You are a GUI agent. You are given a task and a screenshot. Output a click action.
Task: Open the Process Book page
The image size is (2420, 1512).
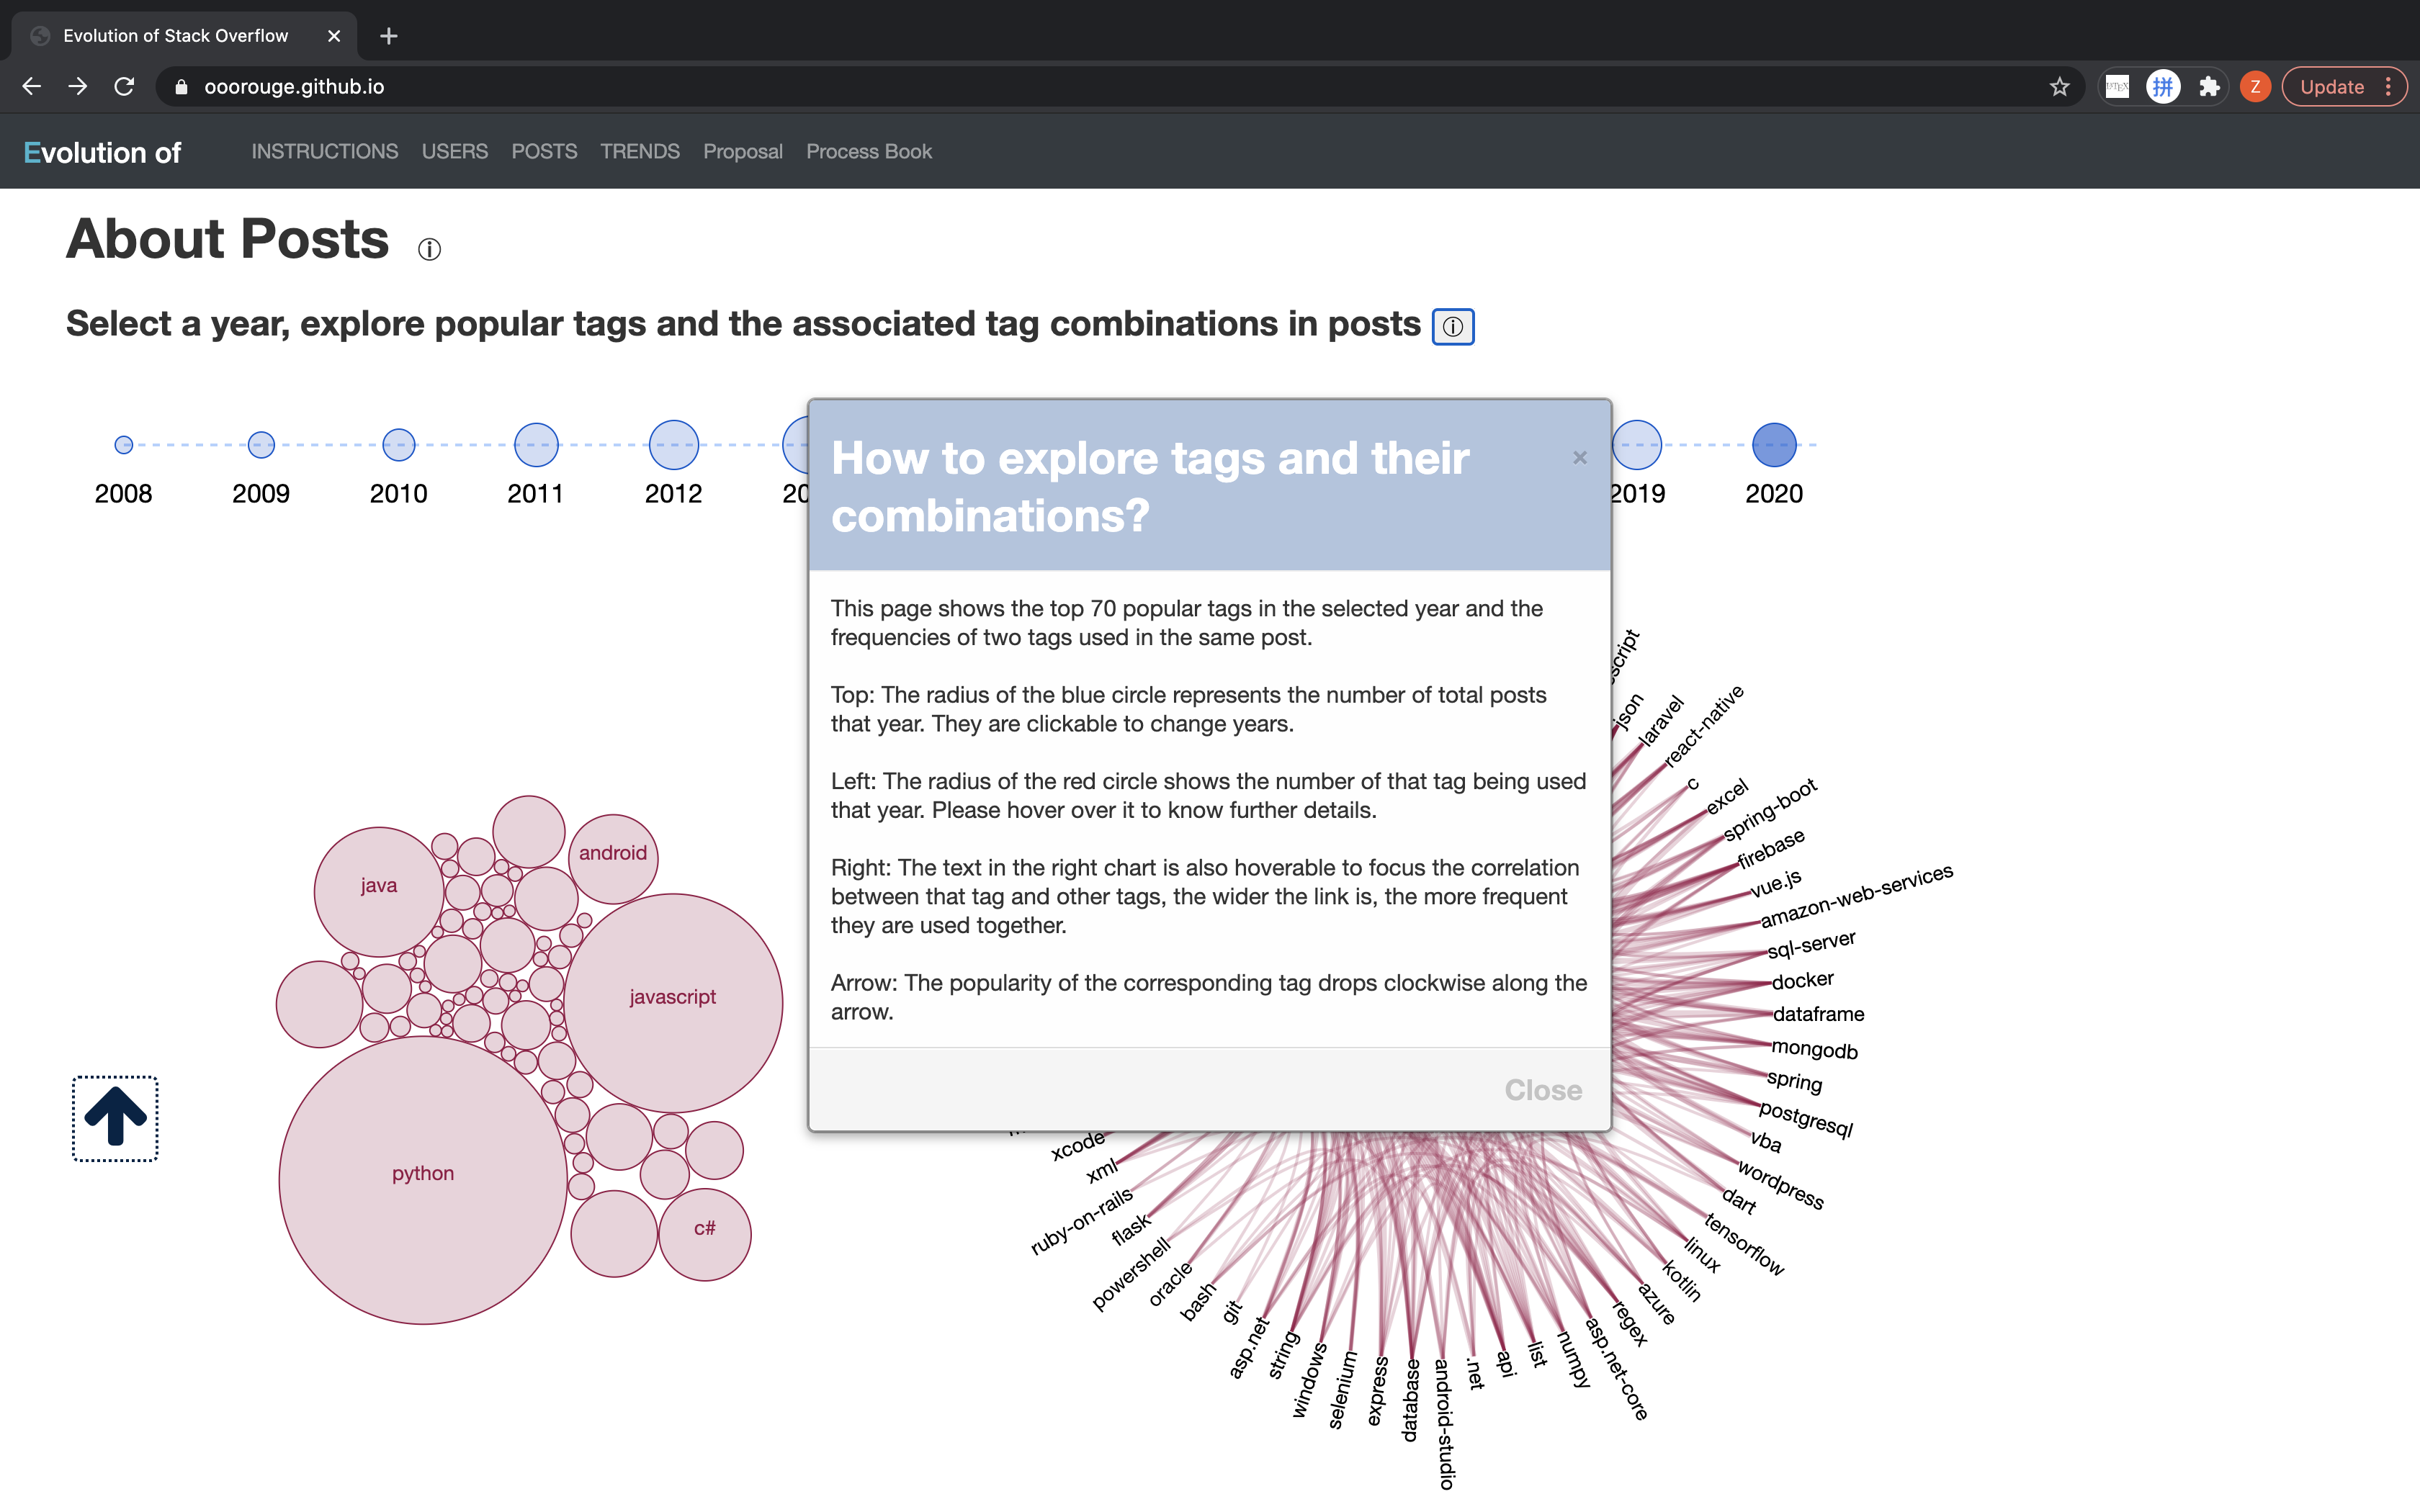[869, 151]
